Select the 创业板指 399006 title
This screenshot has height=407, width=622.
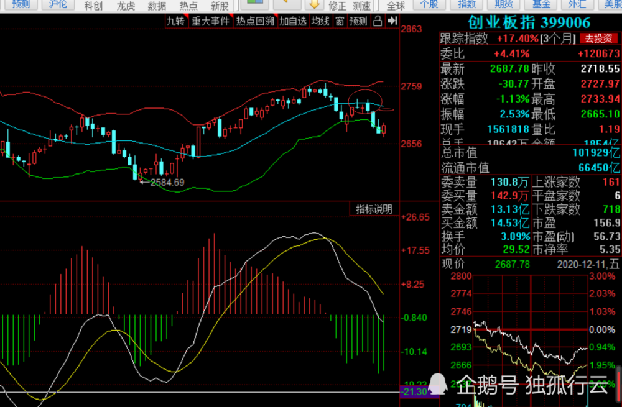[529, 22]
